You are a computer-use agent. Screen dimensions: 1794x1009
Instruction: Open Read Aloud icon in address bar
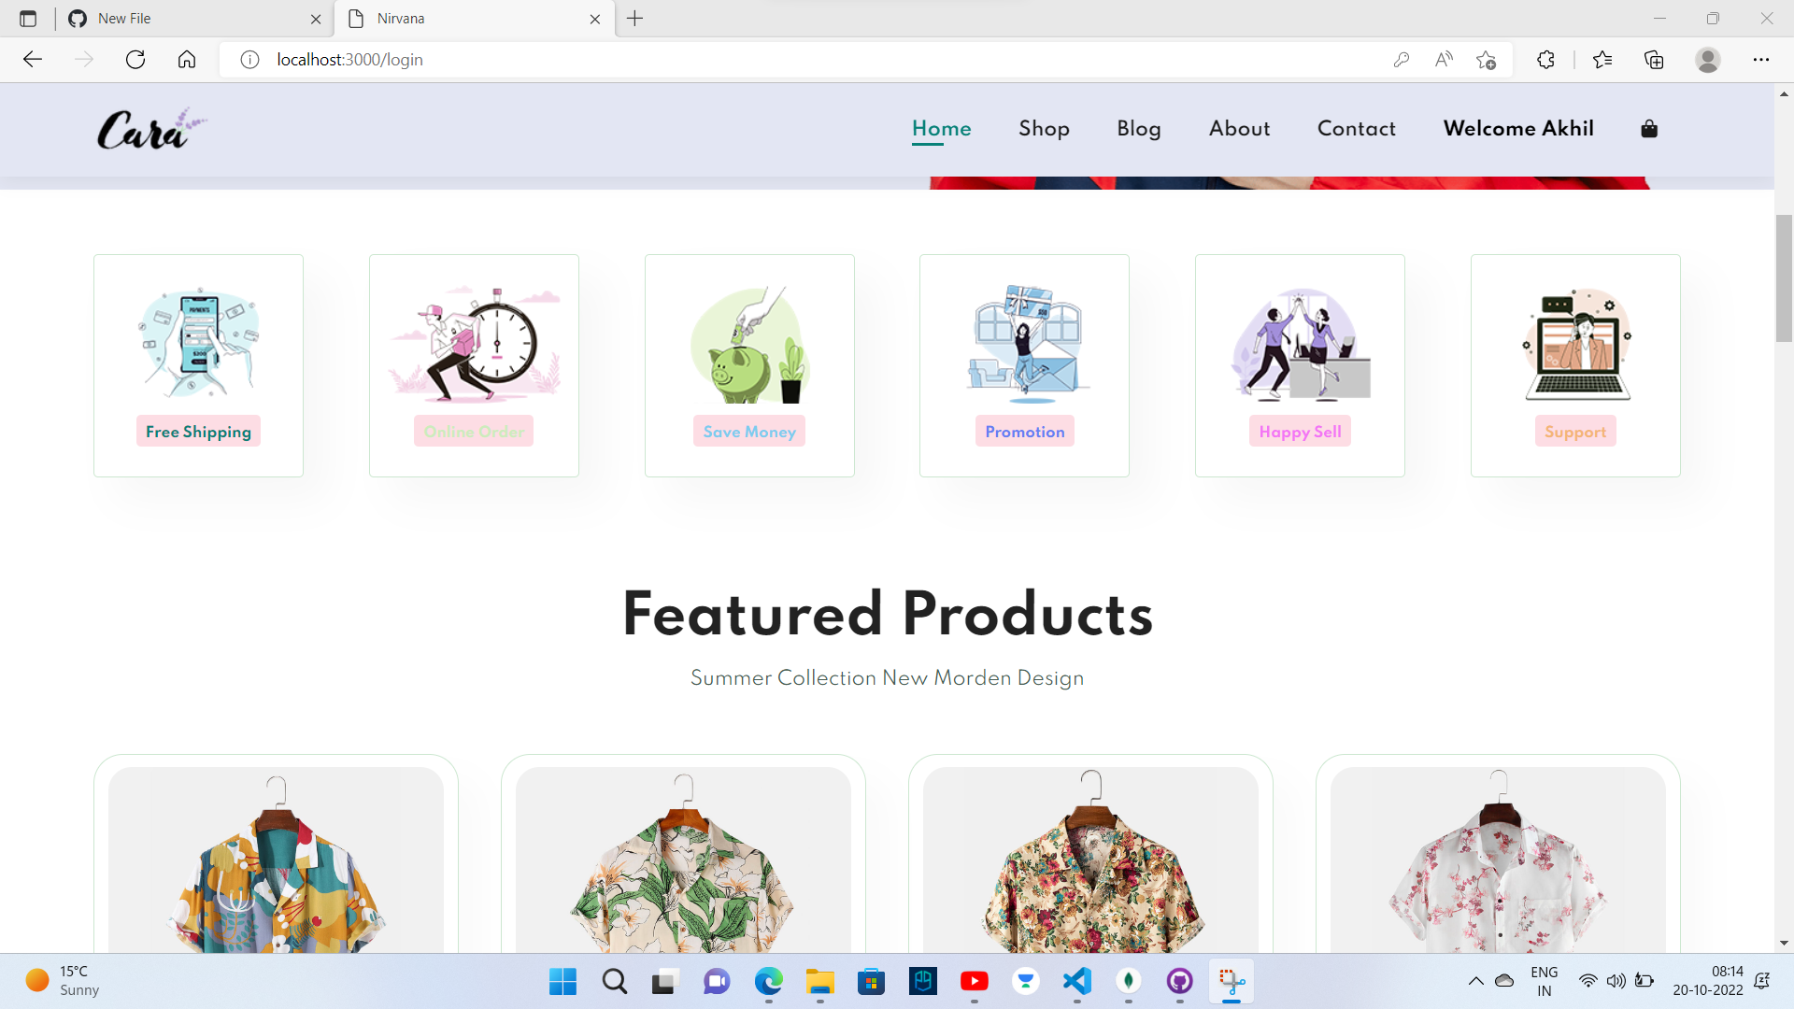point(1444,60)
